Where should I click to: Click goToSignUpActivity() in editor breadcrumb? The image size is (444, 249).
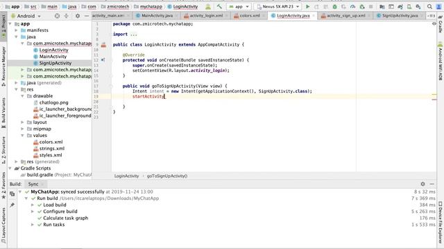click(x=167, y=176)
